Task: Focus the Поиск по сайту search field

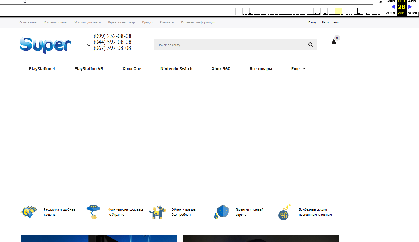Action: [235, 45]
